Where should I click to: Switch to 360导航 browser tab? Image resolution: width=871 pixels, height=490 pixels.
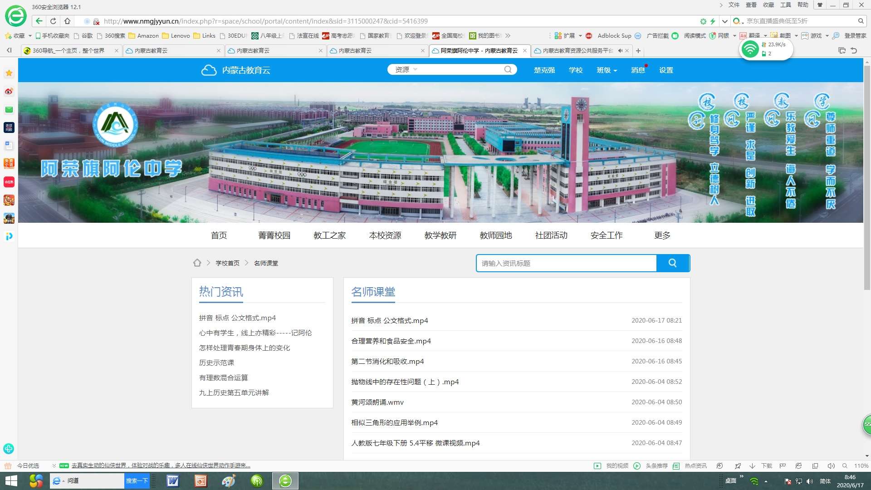point(68,51)
